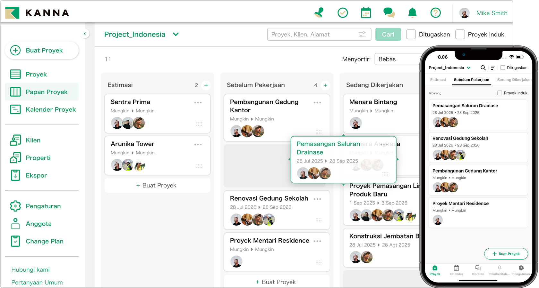Open the calendar icon in the top bar
Screen dimensions: 539x288
point(366,13)
